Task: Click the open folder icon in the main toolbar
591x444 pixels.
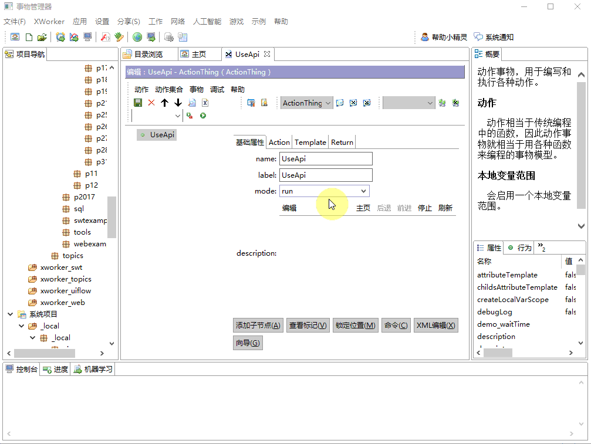Action: (x=42, y=37)
